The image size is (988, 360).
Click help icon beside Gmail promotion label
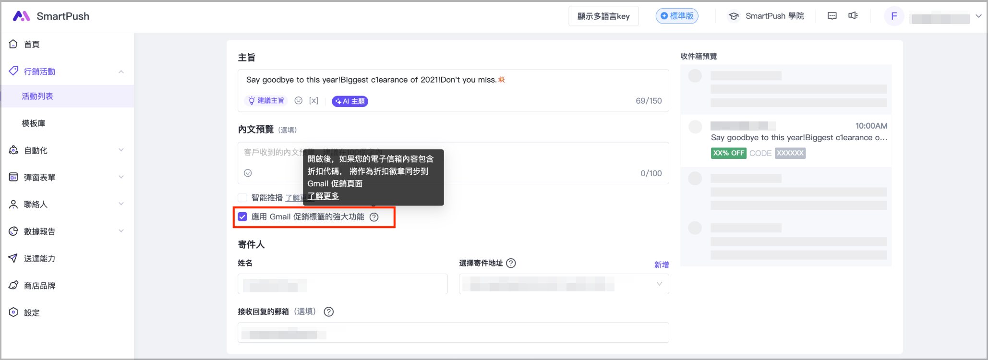point(374,217)
